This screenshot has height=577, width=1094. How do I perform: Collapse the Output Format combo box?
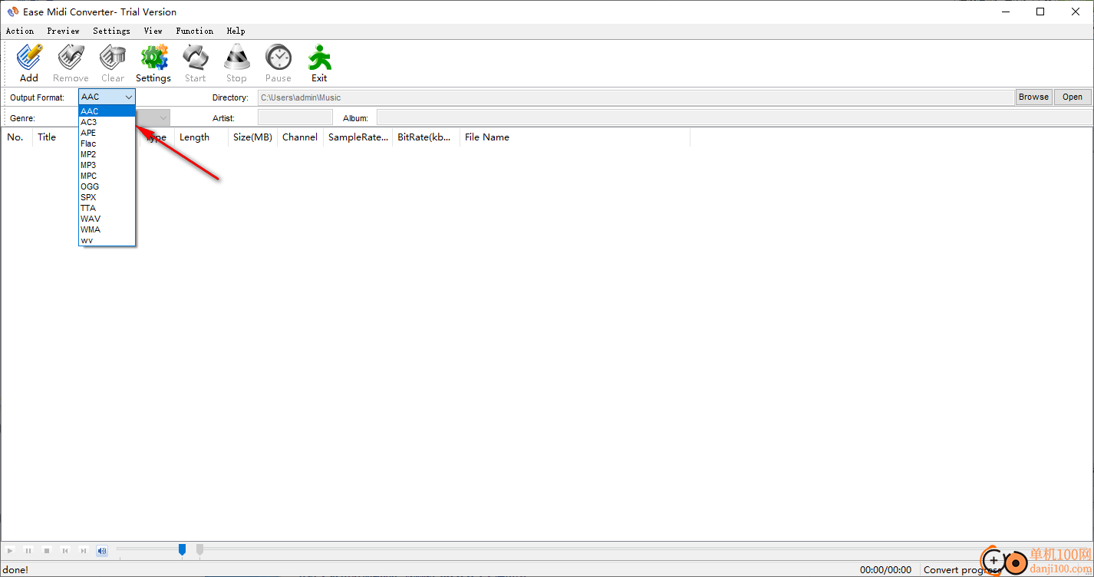click(129, 97)
